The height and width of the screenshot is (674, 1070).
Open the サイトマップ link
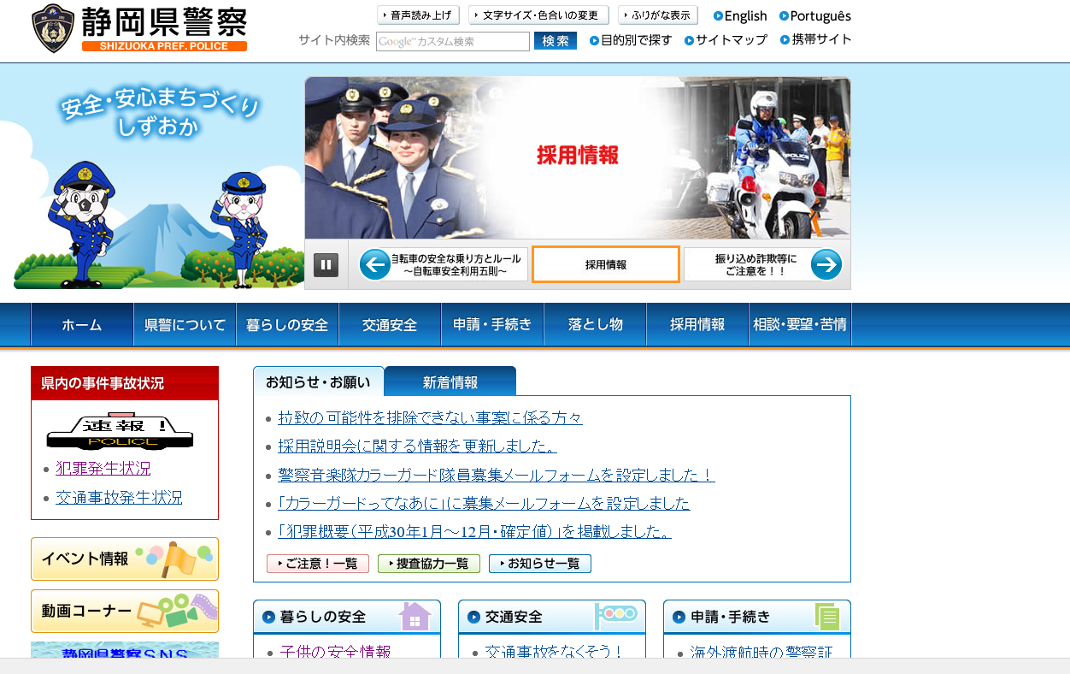(726, 40)
